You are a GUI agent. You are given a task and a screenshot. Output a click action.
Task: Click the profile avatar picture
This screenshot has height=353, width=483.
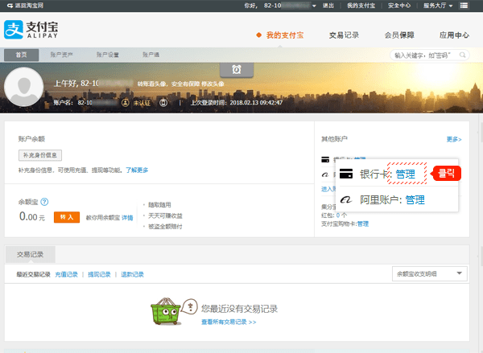pos(23,87)
